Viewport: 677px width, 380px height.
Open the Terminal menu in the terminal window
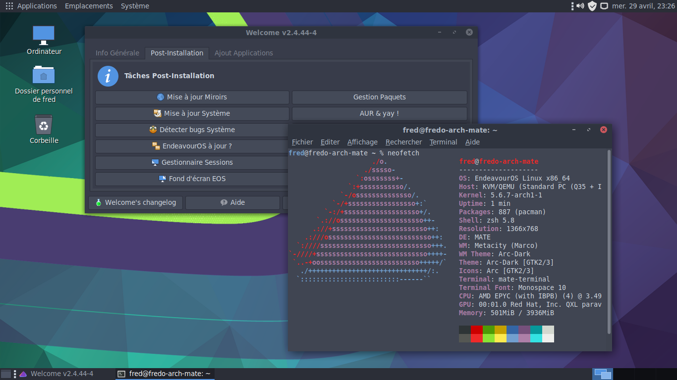[x=443, y=142]
